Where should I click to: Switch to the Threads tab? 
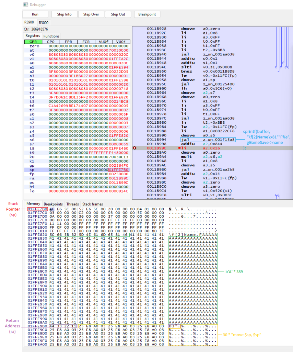(72, 204)
